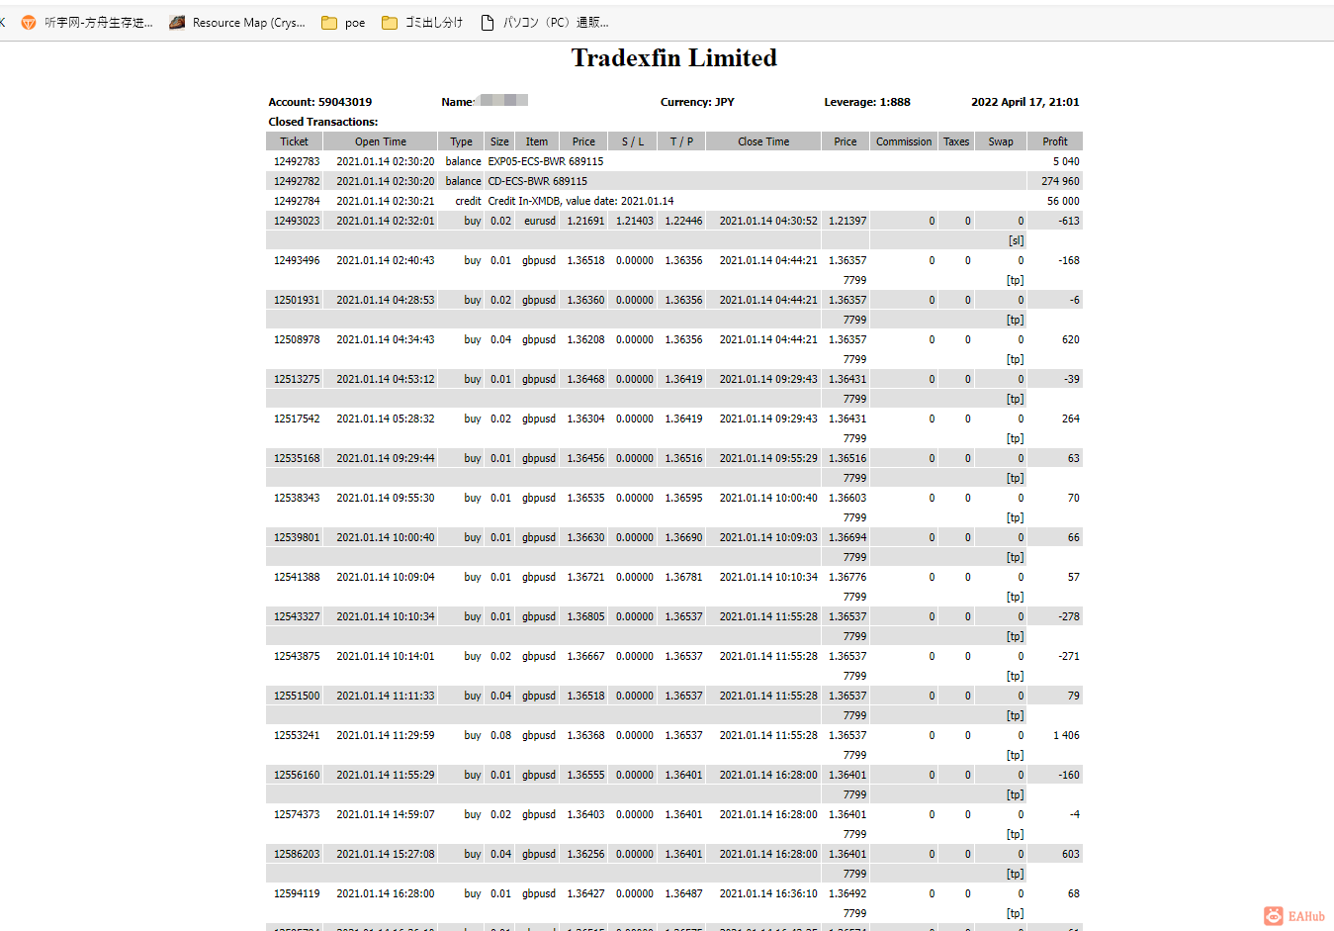This screenshot has height=931, width=1334.
Task: Click the Profit column header
Action: pyautogui.click(x=1055, y=141)
